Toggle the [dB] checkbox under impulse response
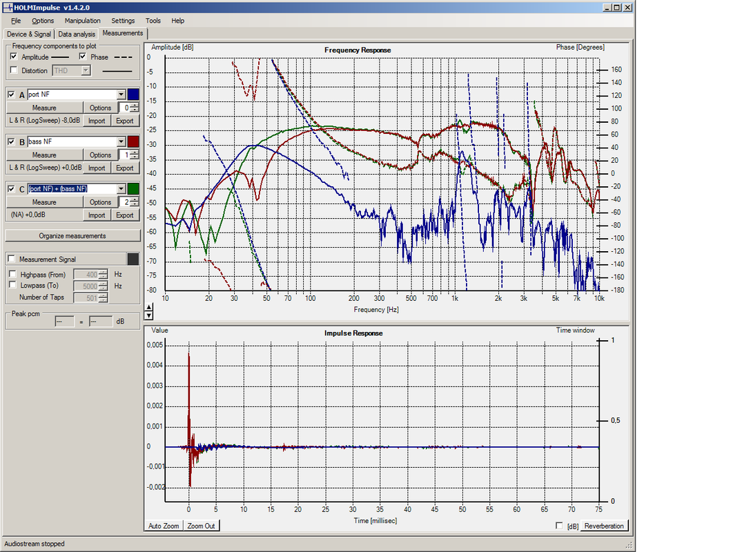The image size is (742, 552). pos(559,526)
